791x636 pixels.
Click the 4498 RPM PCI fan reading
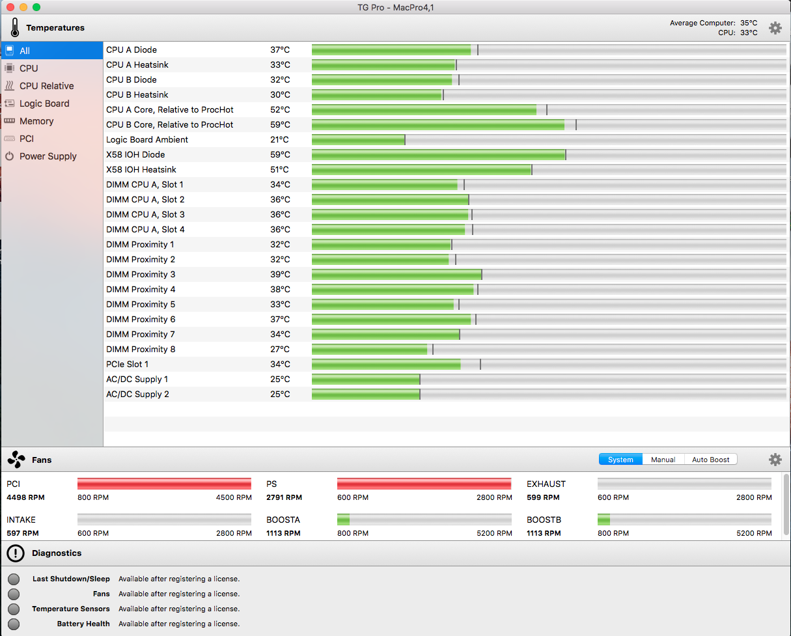pos(25,497)
